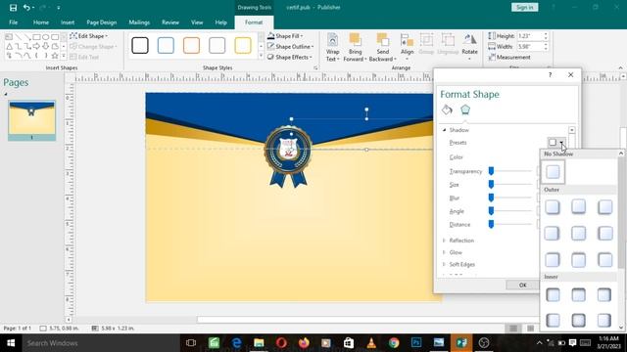This screenshot has height=352, width=627.
Task: Apply the orange outline shape style
Action: (x=191, y=46)
